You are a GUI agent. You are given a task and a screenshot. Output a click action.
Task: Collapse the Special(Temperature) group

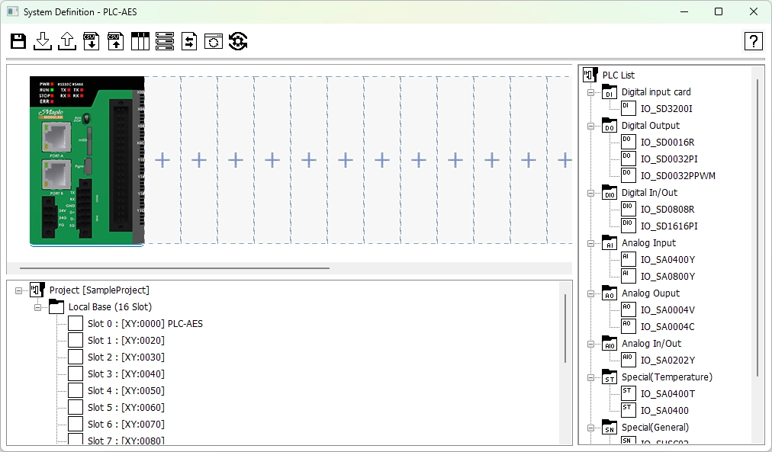click(x=590, y=378)
